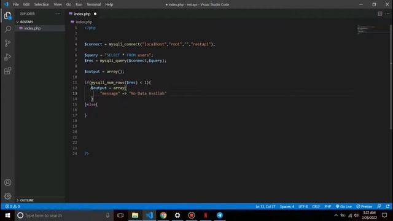This screenshot has width=393, height=221.
Task: Open the Windows Start menu
Action: click(7, 215)
